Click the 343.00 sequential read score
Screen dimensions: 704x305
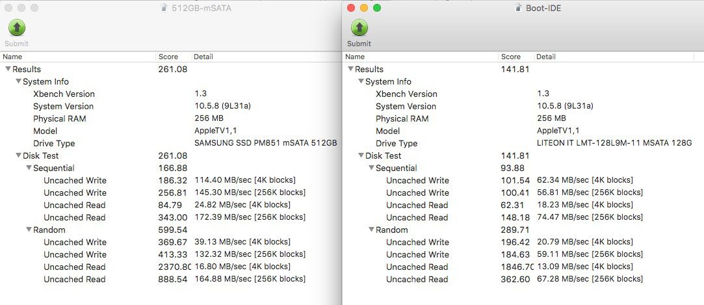[172, 217]
